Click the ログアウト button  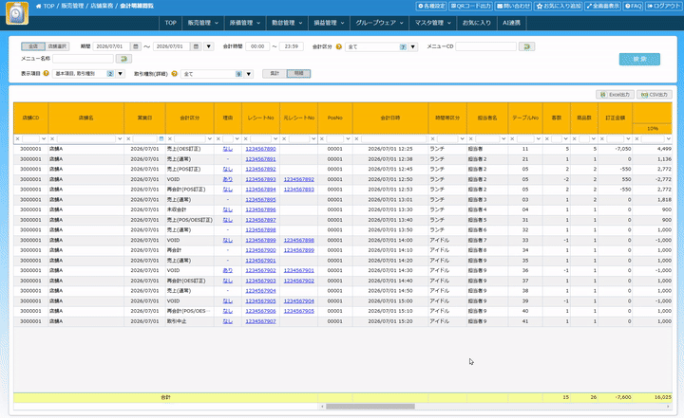point(663,6)
